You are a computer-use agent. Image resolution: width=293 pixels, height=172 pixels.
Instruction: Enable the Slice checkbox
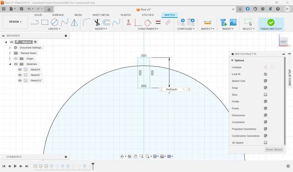click(266, 95)
